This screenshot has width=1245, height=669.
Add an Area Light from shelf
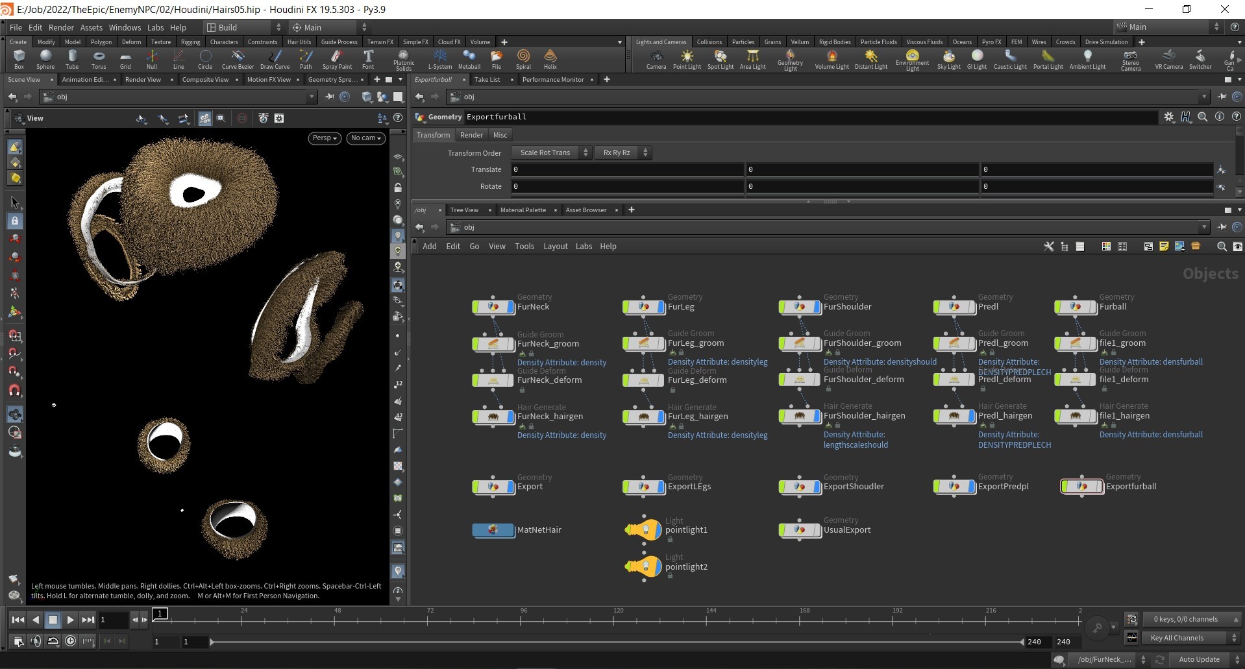point(752,60)
